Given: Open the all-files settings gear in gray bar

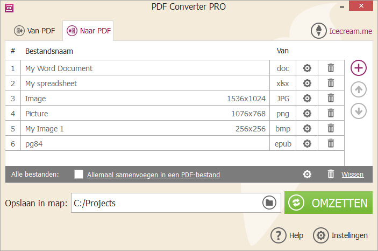Looking at the screenshot, I should pos(307,175).
